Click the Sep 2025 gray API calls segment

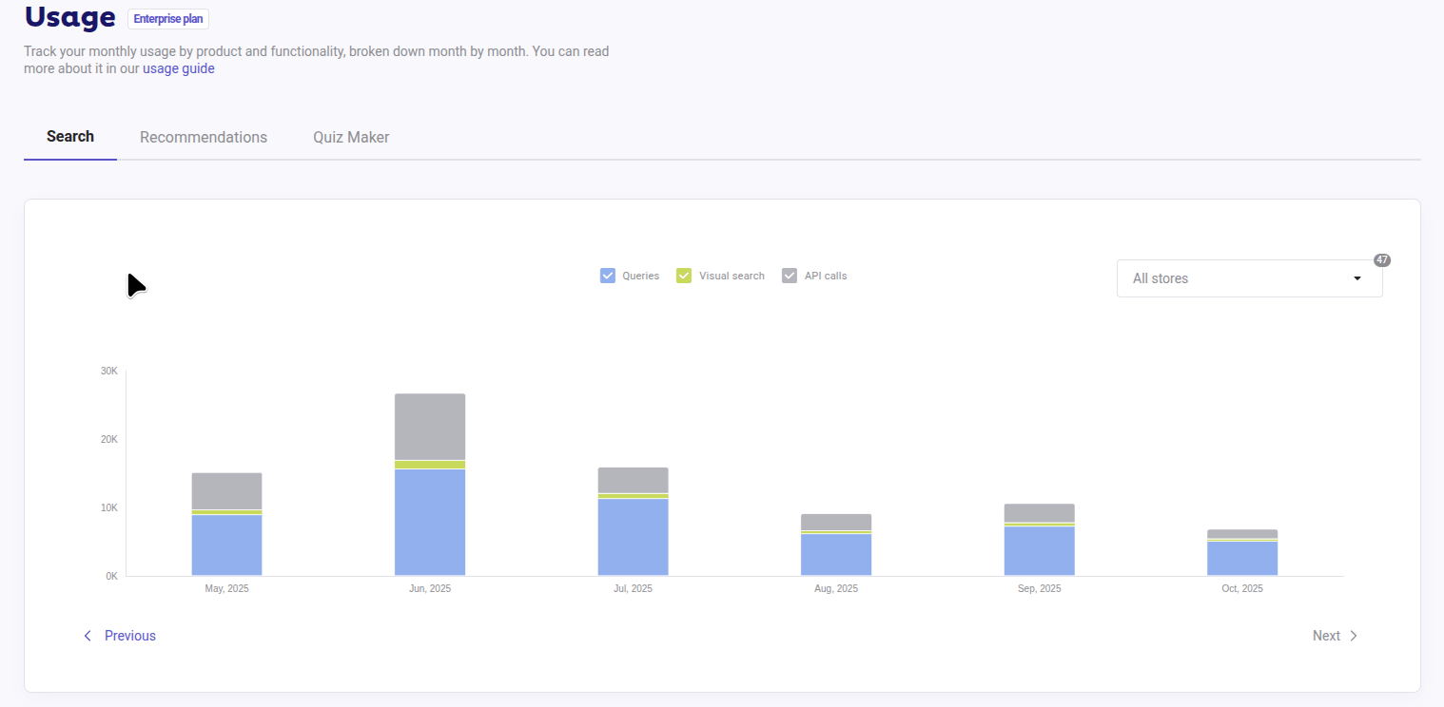tap(1039, 513)
